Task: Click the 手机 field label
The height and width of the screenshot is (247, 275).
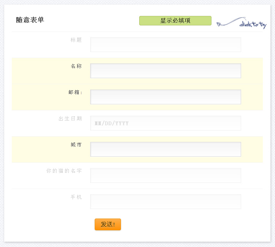Action: (x=76, y=197)
